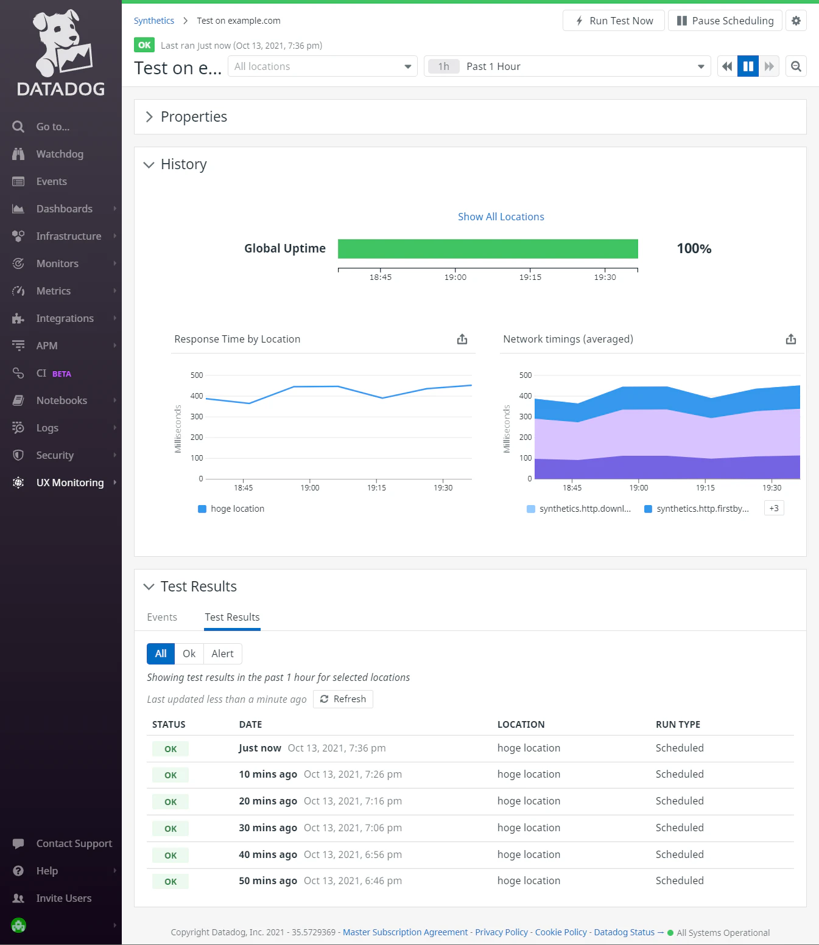Open the Go to search icon
This screenshot has width=819, height=945.
(18, 127)
